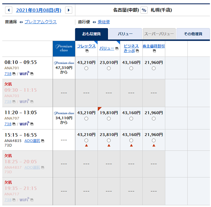Image resolution: width=211 pixels, height=207 pixels.
Task: Open WiFi popup icon on cancelled ANA717
Action: click(32, 200)
